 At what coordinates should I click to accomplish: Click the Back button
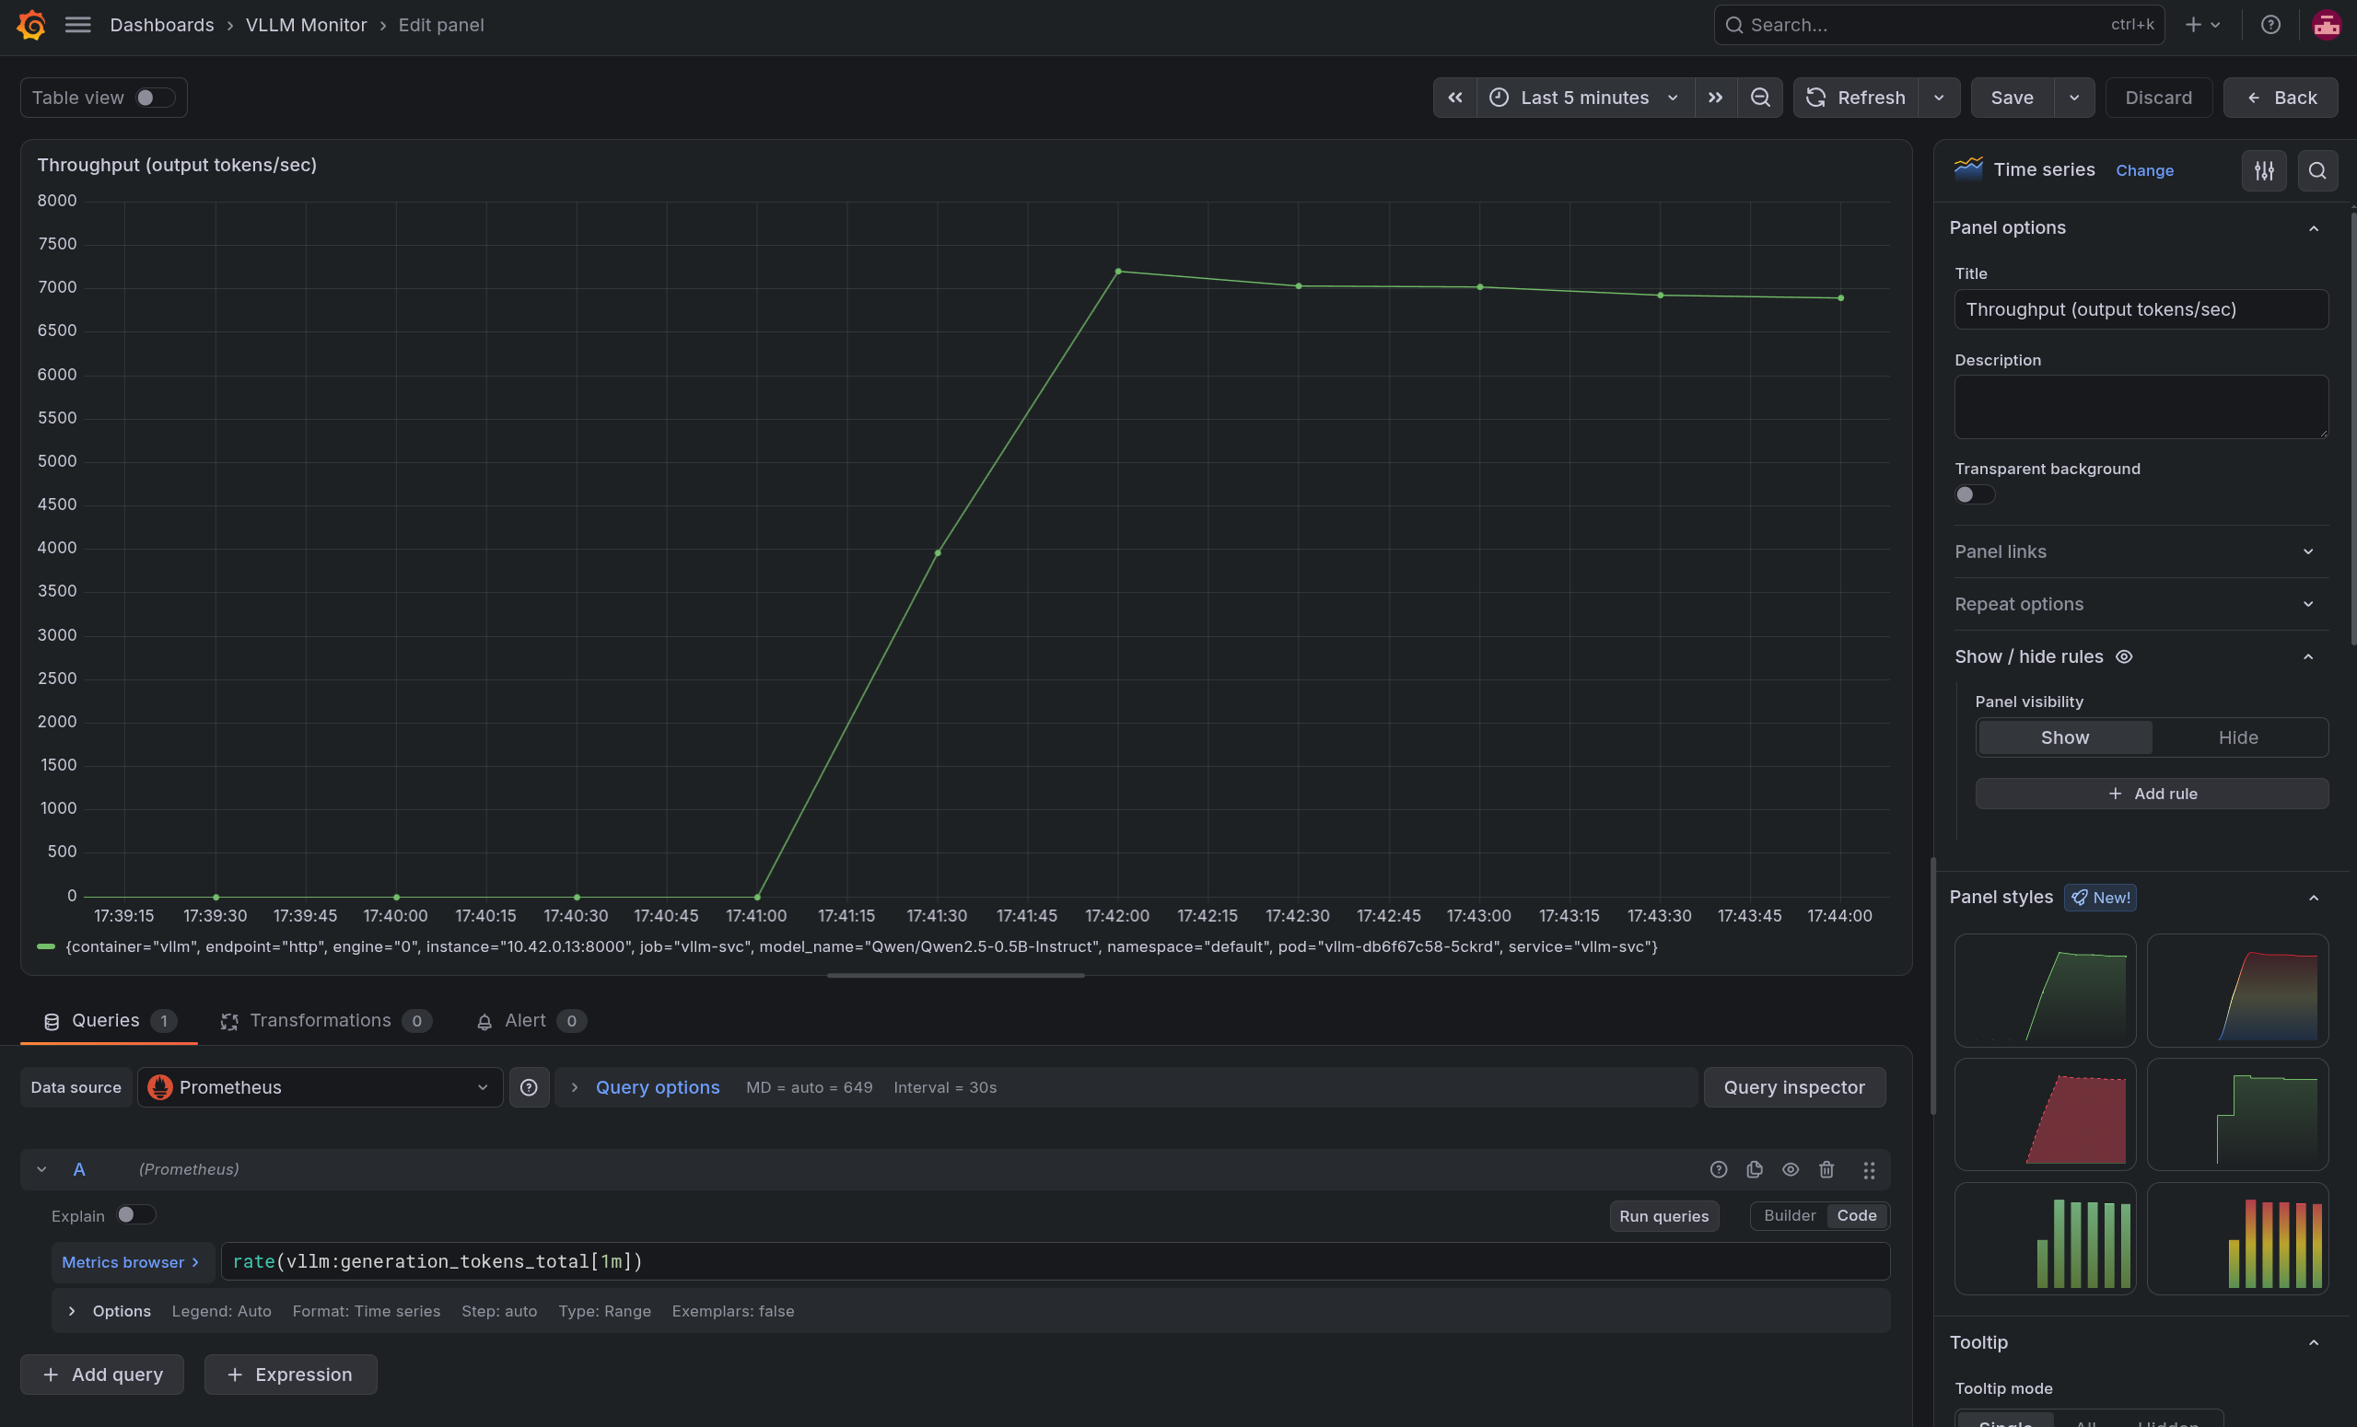coord(2281,98)
